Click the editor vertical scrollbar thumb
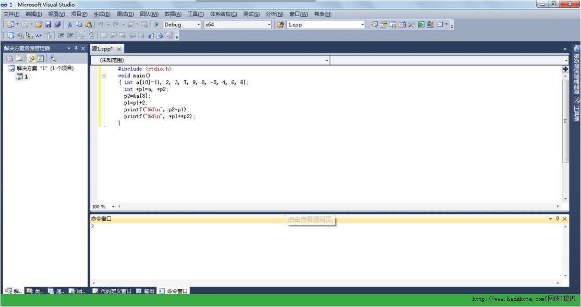The image size is (581, 307). click(x=566, y=121)
